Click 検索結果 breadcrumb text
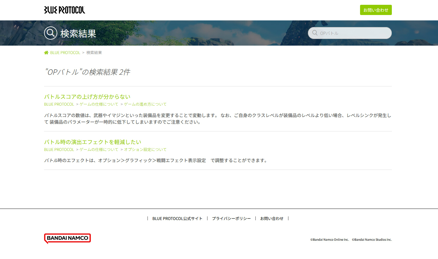The image size is (438, 259). pos(94,53)
